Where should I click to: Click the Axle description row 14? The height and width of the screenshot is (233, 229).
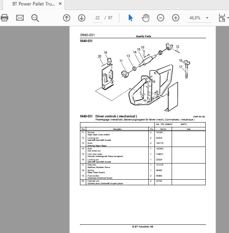click(x=90, y=149)
